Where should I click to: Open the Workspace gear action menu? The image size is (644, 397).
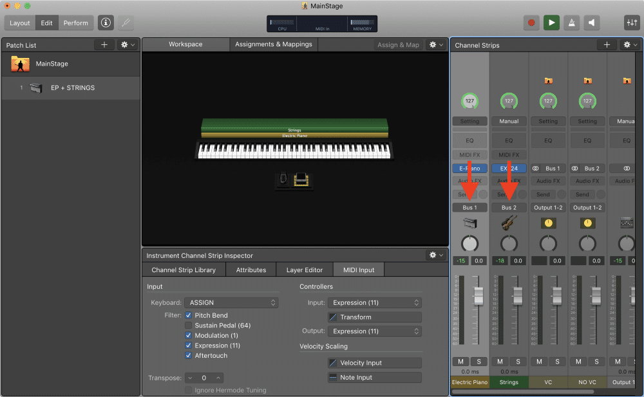pyautogui.click(x=435, y=45)
